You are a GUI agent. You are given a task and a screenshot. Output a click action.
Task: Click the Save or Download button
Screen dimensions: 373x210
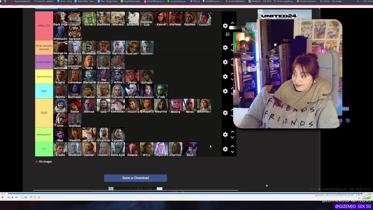136,178
